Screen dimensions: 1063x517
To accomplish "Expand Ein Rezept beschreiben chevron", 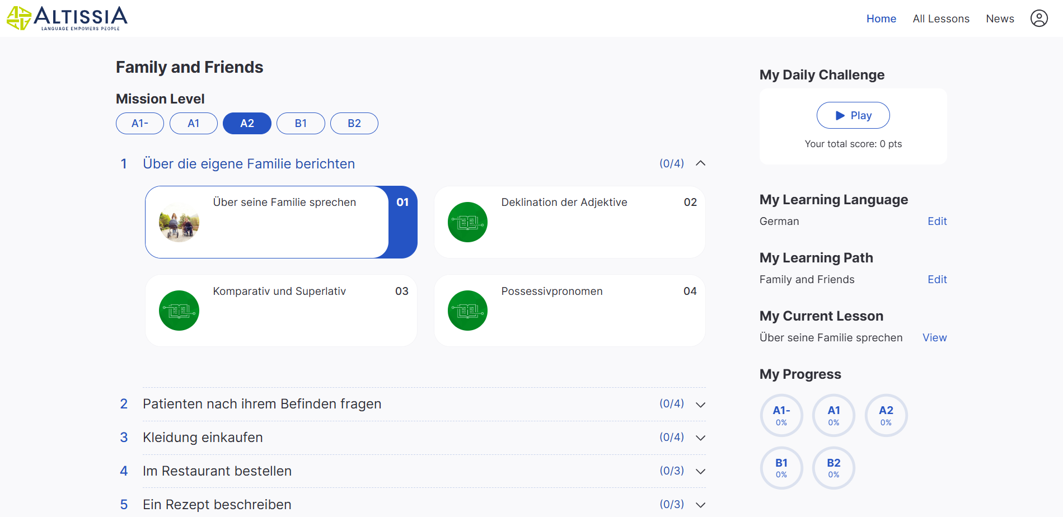I will (700, 505).
